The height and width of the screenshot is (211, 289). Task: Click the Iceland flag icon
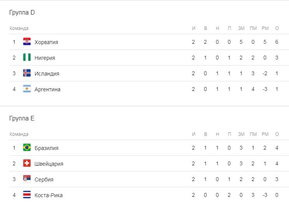(x=27, y=73)
